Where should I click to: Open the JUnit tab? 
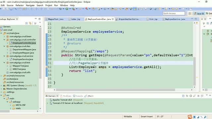point(89,96)
